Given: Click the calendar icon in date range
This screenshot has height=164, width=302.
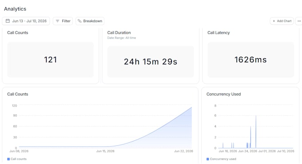Looking at the screenshot, I should click(8, 21).
